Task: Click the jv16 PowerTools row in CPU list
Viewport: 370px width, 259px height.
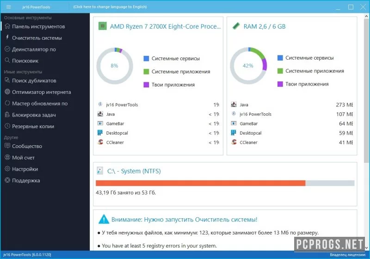Action: (x=158, y=105)
